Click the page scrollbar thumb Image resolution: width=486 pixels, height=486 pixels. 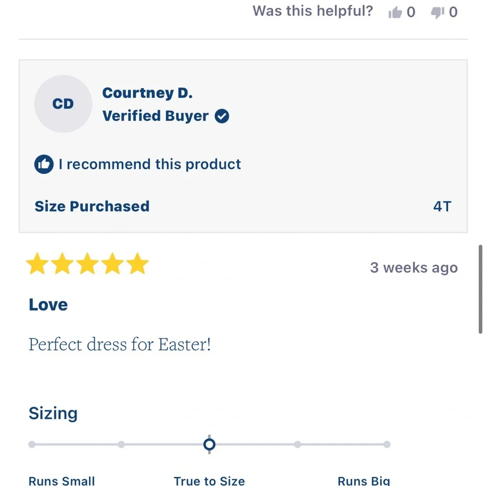pos(481,289)
